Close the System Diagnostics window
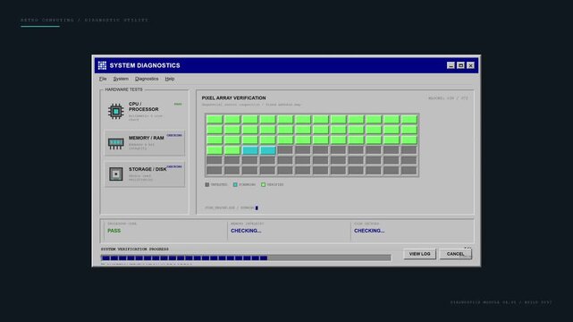The height and width of the screenshot is (322, 573). [470, 65]
